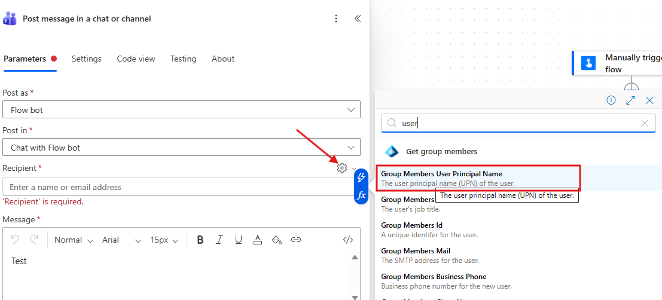Switch to the Code view tab
The image size is (662, 300).
tap(136, 59)
